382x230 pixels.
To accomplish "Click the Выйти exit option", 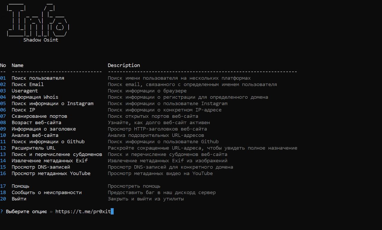I will (19, 199).
